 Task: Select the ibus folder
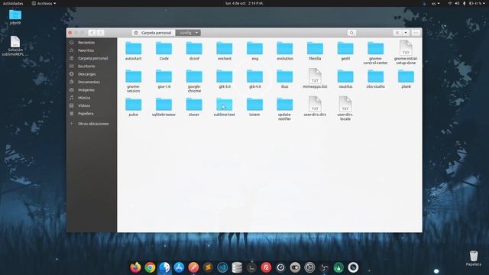[x=285, y=79]
